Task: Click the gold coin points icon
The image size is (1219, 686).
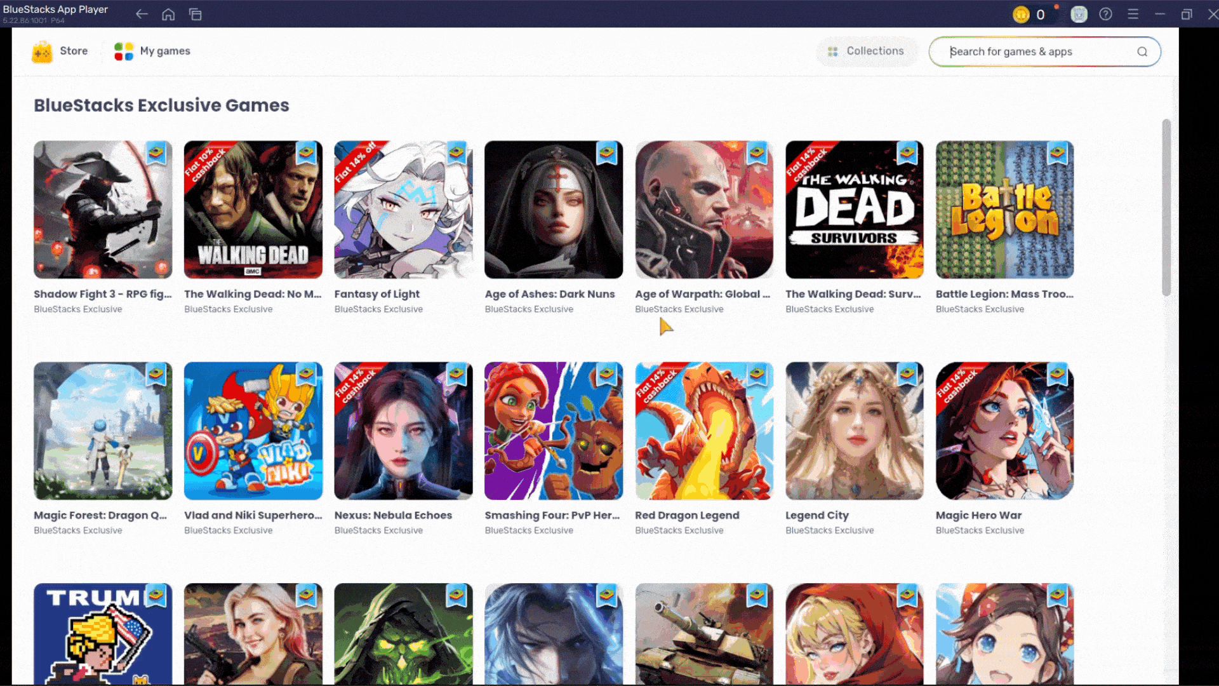Action: pos(1021,14)
